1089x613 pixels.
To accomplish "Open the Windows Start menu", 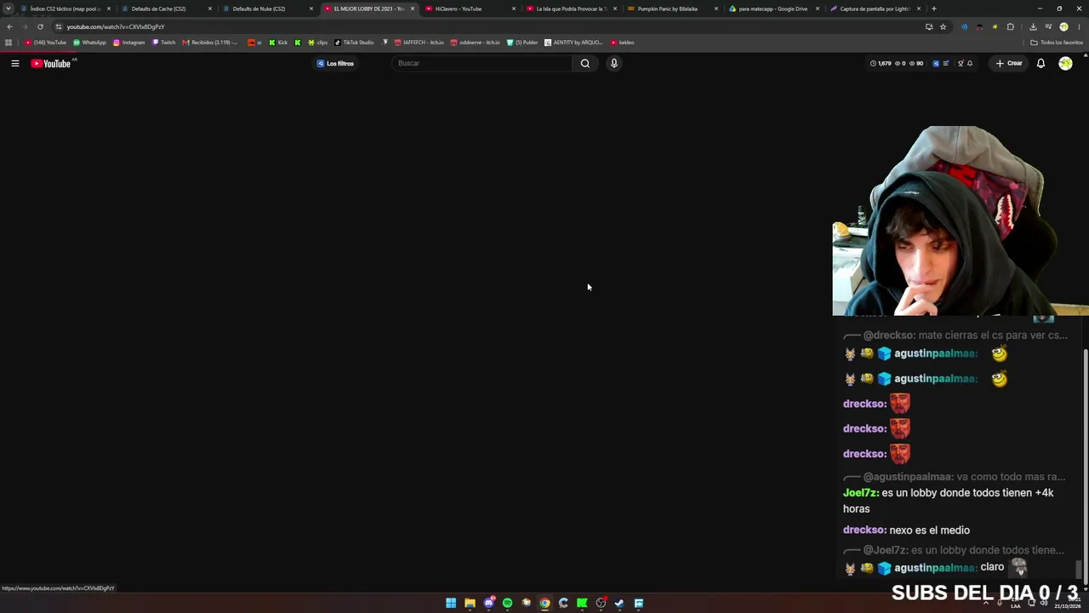I will [x=451, y=603].
